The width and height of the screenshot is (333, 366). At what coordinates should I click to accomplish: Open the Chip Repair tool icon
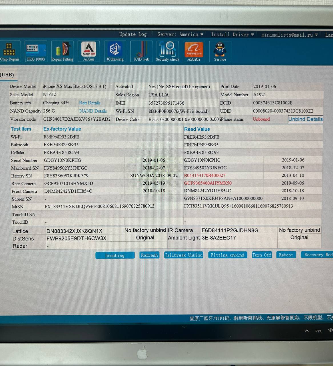[9, 51]
